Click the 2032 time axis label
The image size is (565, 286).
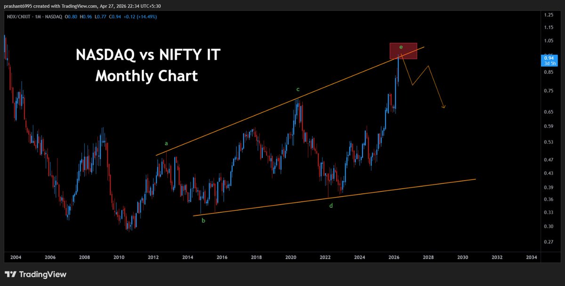click(x=497, y=257)
